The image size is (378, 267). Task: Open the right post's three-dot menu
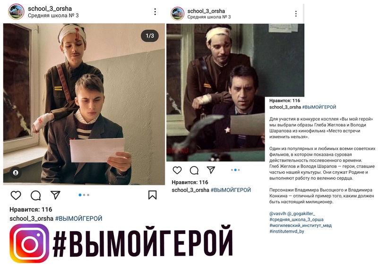coord(296,14)
